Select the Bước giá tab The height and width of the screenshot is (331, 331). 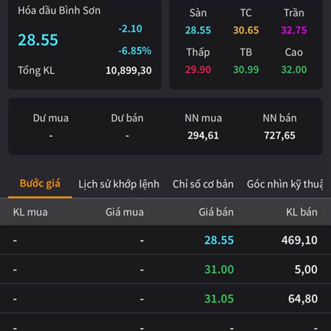(40, 184)
